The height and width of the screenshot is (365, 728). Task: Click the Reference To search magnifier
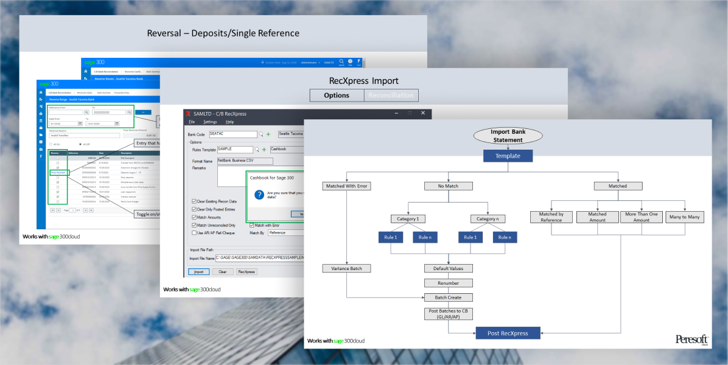tap(129, 112)
